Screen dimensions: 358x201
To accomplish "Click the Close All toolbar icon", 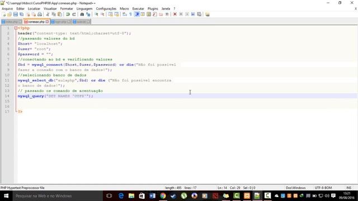I will pos(34,15).
